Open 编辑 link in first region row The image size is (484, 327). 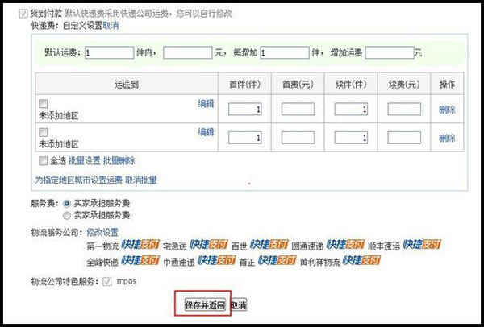pos(206,104)
